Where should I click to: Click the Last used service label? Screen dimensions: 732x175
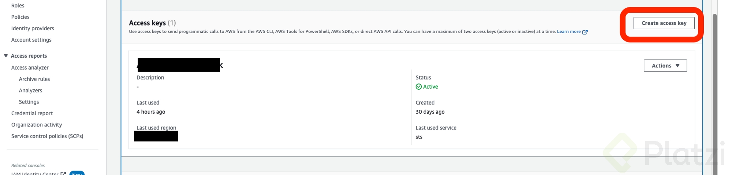point(436,128)
